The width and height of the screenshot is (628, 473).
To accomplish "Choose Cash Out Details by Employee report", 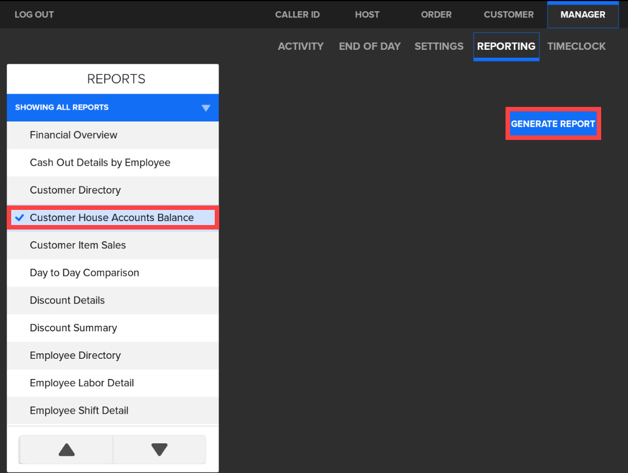I will click(x=100, y=162).
